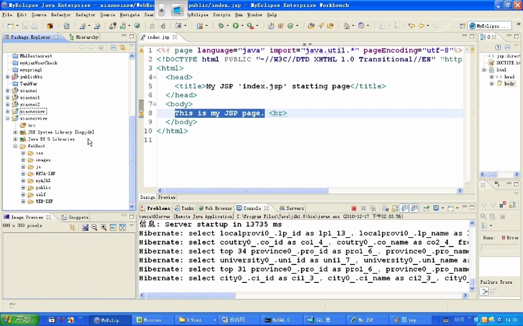523x326 pixels.
Task: Switch to the Servers tab
Action: point(291,208)
